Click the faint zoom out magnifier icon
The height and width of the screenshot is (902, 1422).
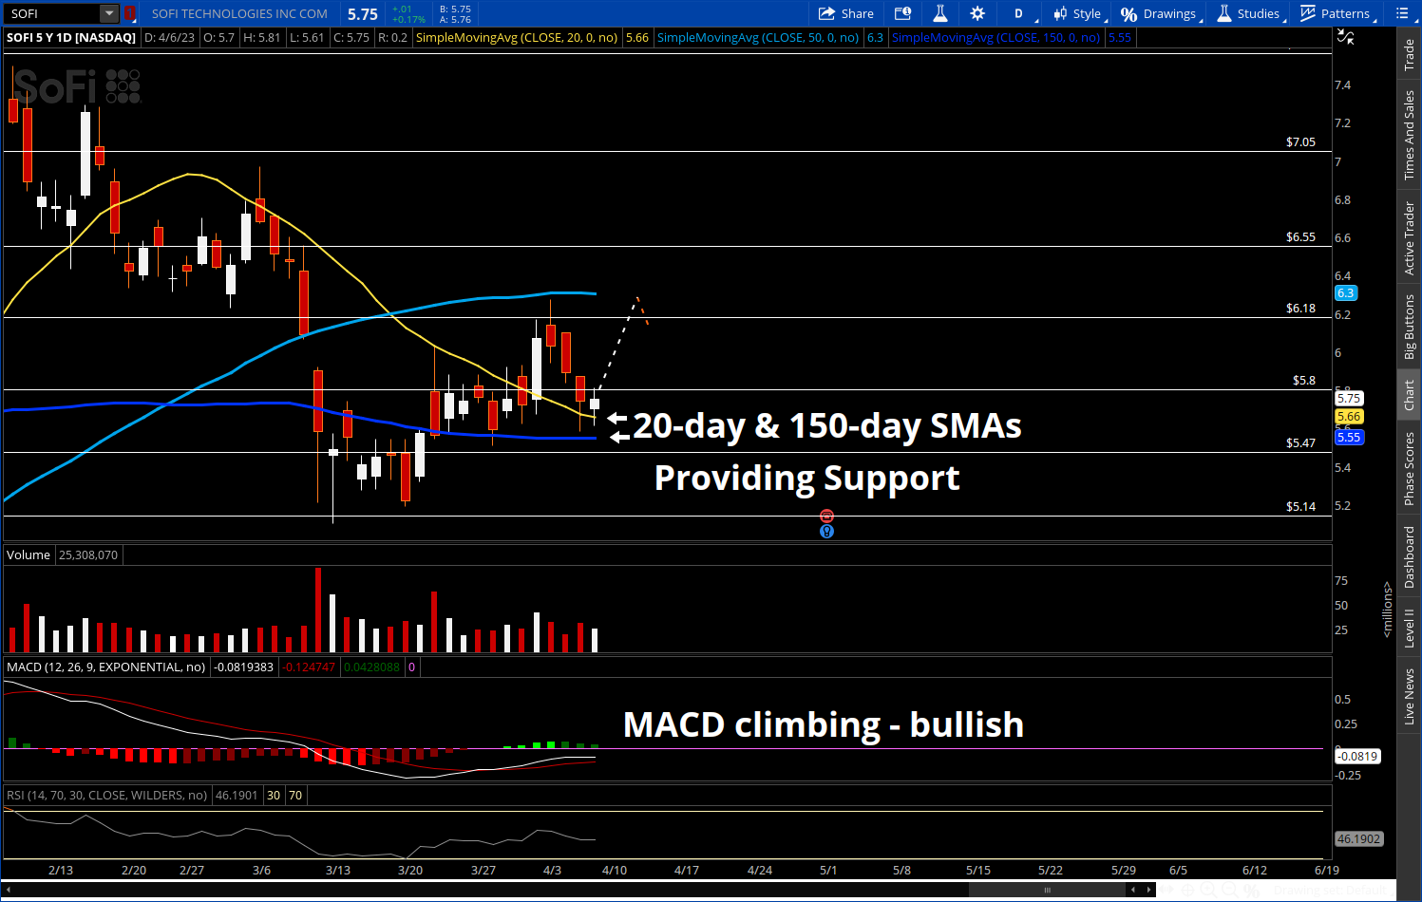click(x=1230, y=890)
